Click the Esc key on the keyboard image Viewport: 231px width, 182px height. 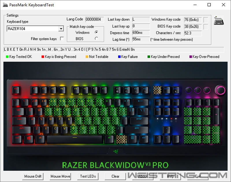(x=16, y=90)
